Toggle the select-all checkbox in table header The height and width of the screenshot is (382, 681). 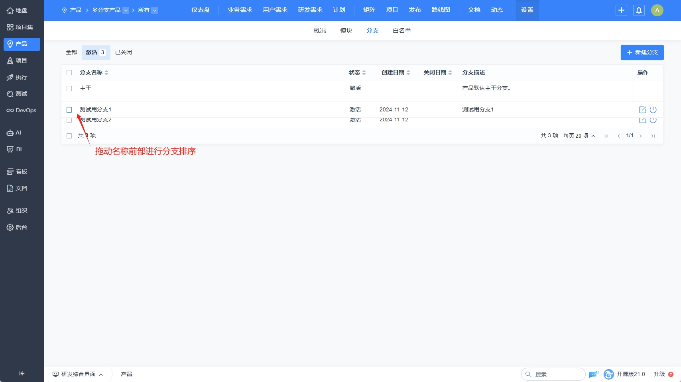[x=69, y=73]
